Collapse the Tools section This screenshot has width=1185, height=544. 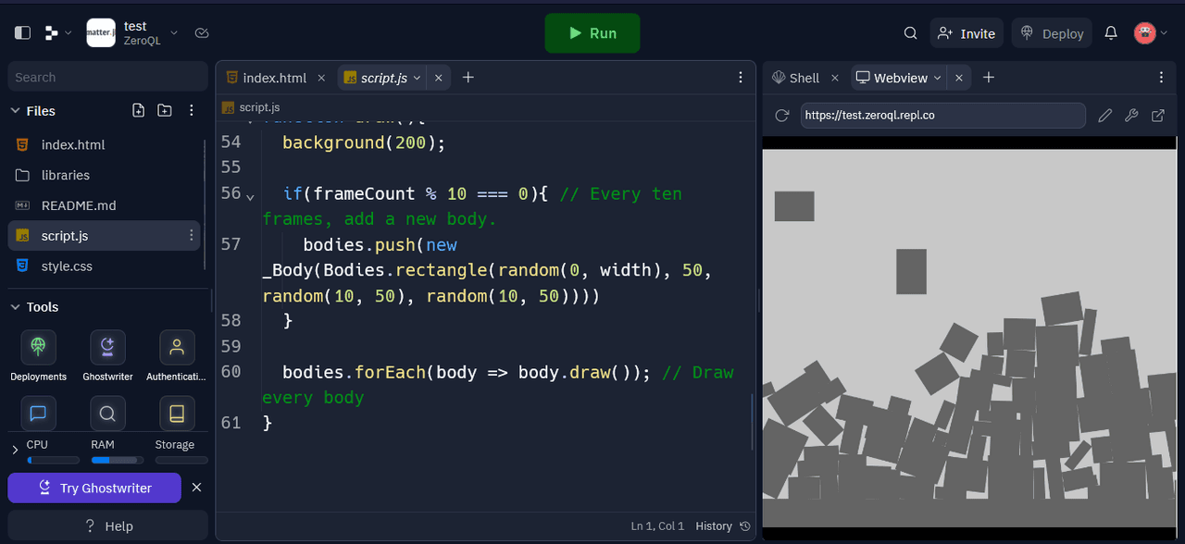click(x=15, y=307)
